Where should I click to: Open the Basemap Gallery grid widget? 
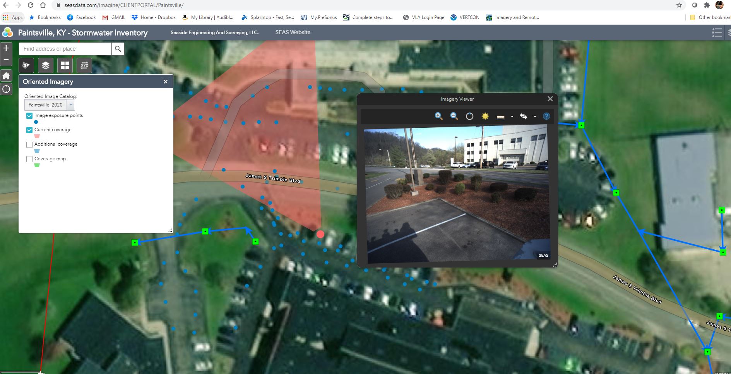[x=65, y=65]
